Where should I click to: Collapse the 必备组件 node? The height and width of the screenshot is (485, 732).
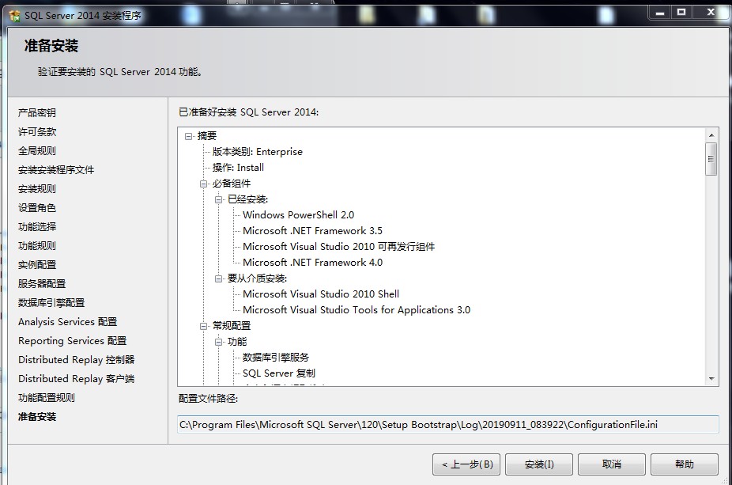203,184
